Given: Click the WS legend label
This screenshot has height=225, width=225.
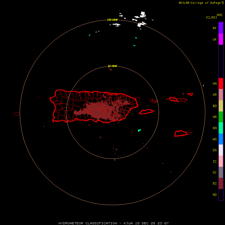Looking at the screenshot, I should point(215,139).
